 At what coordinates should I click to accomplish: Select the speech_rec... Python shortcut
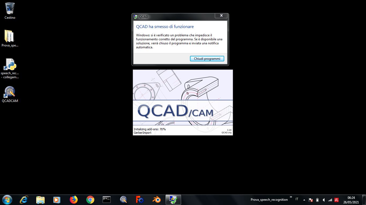point(10,65)
